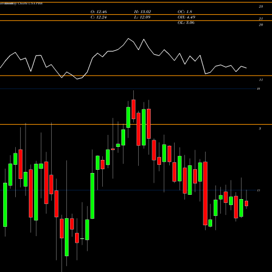Click the OC: 1.8 readout
This screenshot has width=272, height=272.
click(184, 12)
